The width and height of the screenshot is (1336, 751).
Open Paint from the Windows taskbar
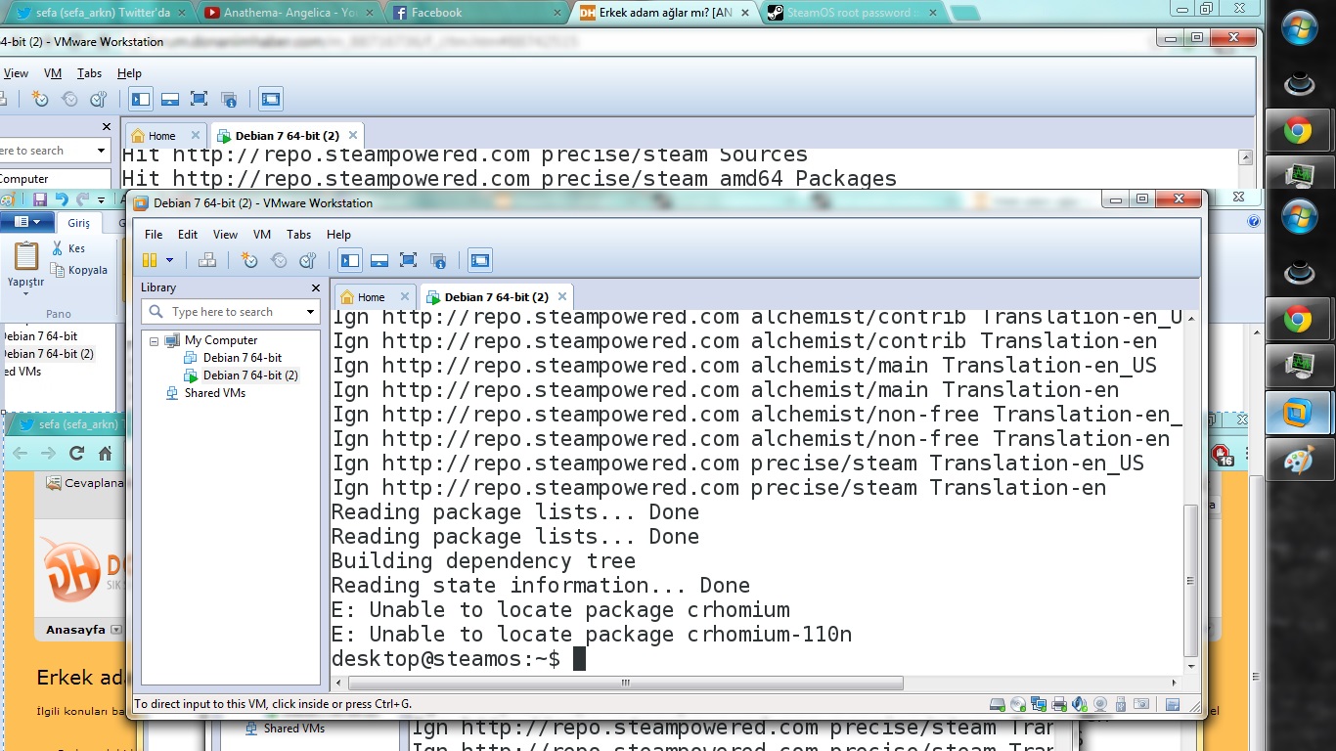pyautogui.click(x=1298, y=460)
